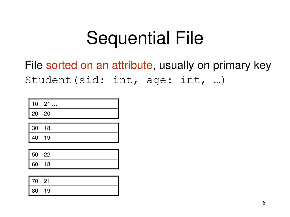The width and height of the screenshot is (290, 217).
Task: Select age 19 in the sid 80 row
Action: (47, 191)
